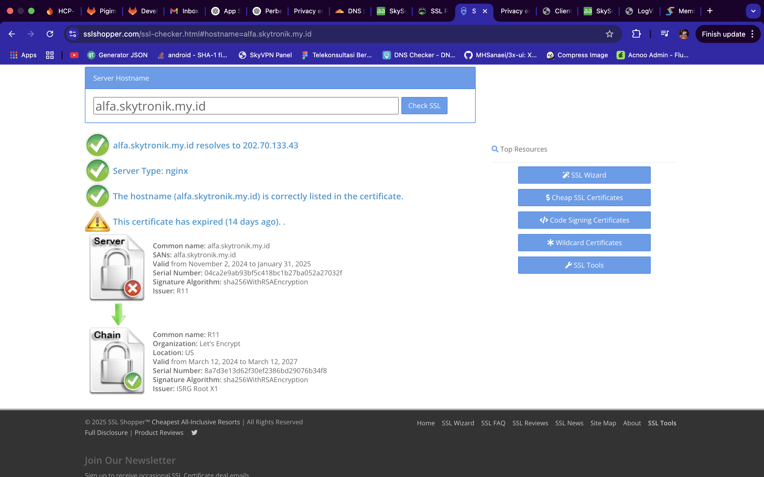Expand the tab search dropdown
Image resolution: width=764 pixels, height=477 pixels.
click(x=753, y=11)
